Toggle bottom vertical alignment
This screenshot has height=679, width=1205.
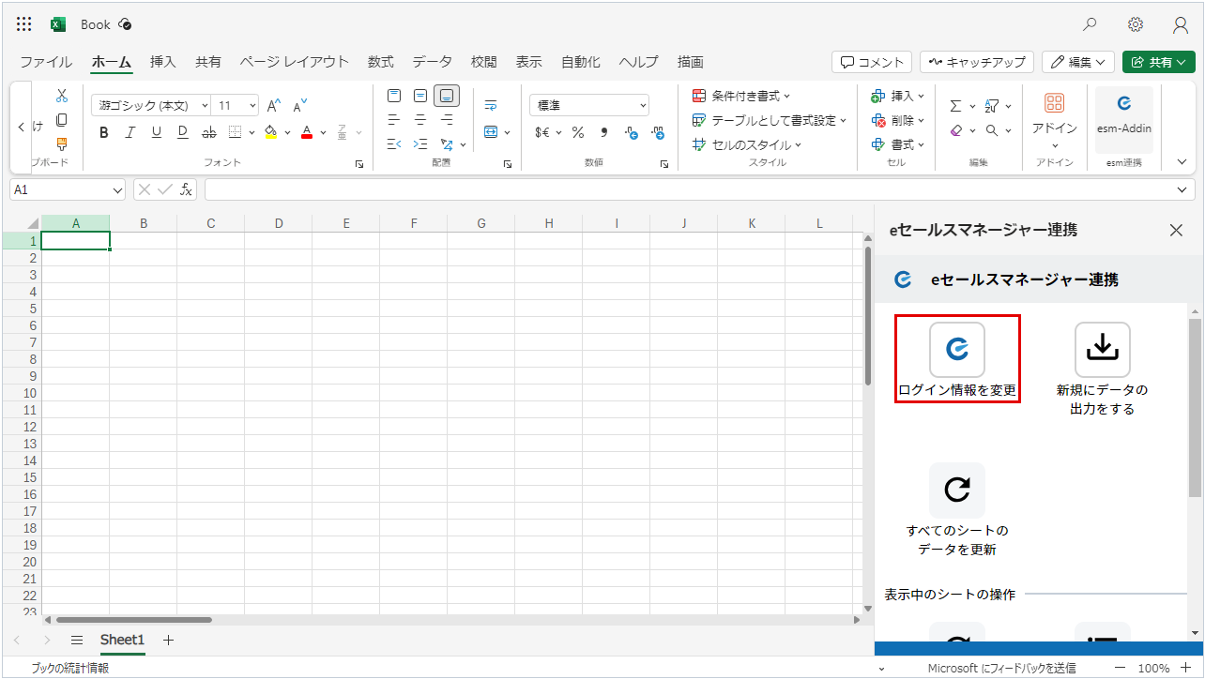447,96
